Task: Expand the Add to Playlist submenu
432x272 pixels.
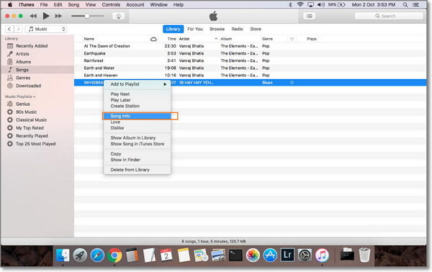Action: coord(138,84)
